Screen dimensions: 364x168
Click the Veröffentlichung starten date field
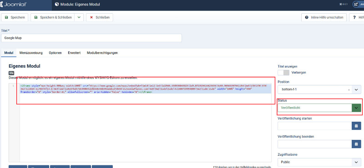[314, 126]
